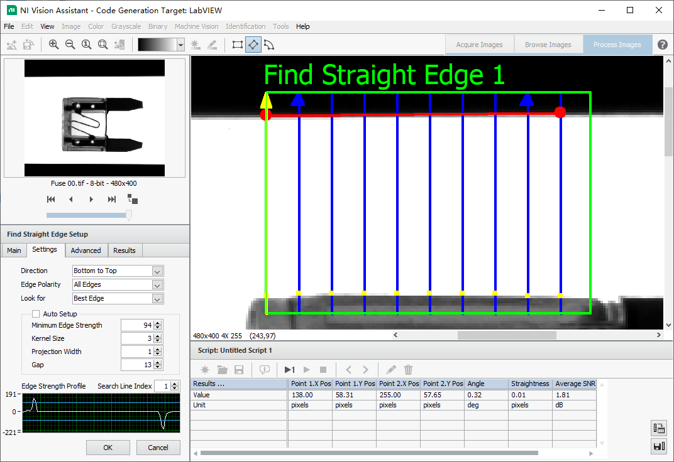Click the previous script step arrow

click(348, 370)
